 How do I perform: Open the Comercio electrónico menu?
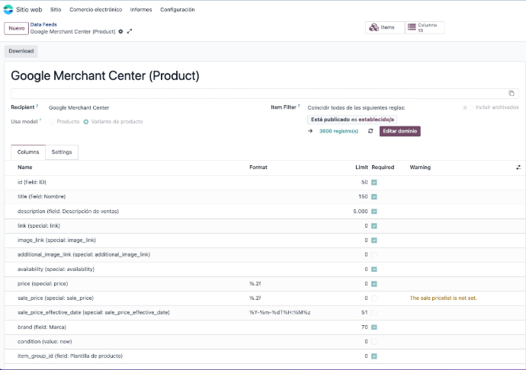pos(95,10)
